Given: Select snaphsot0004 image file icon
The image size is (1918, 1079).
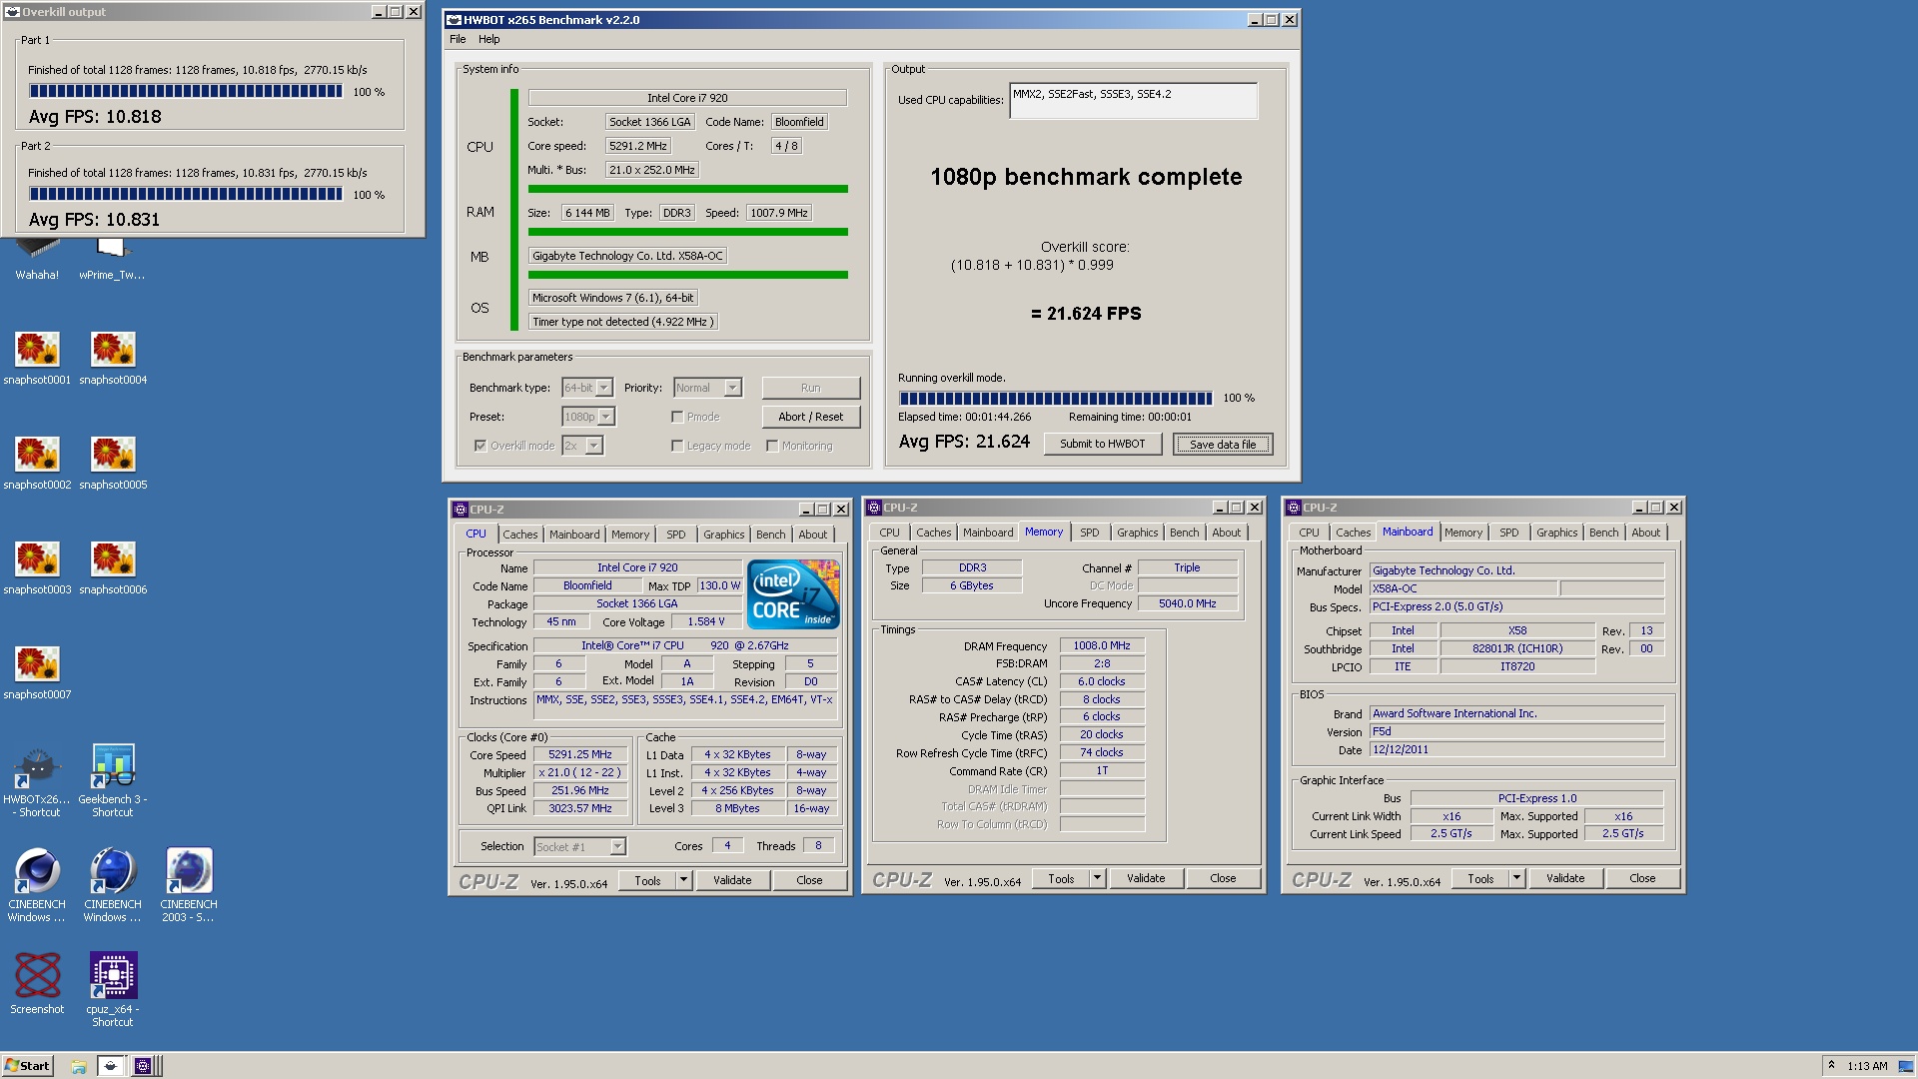Looking at the screenshot, I should tap(113, 358).
